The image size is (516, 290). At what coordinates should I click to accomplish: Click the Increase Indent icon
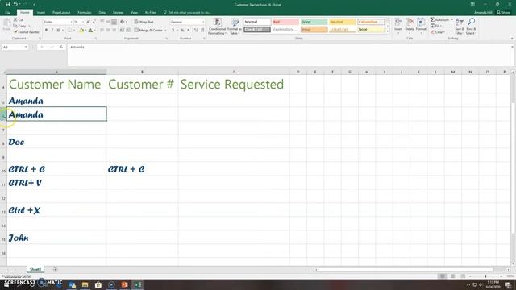click(x=128, y=30)
